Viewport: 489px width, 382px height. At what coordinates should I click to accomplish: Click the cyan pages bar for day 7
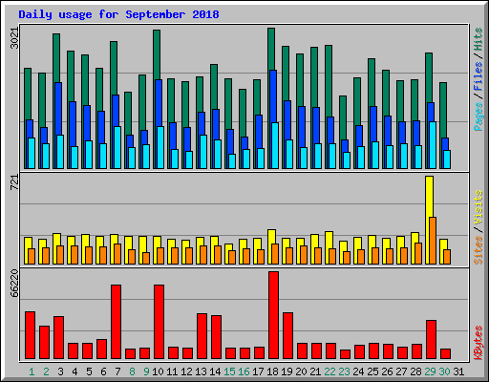pyautogui.click(x=117, y=147)
